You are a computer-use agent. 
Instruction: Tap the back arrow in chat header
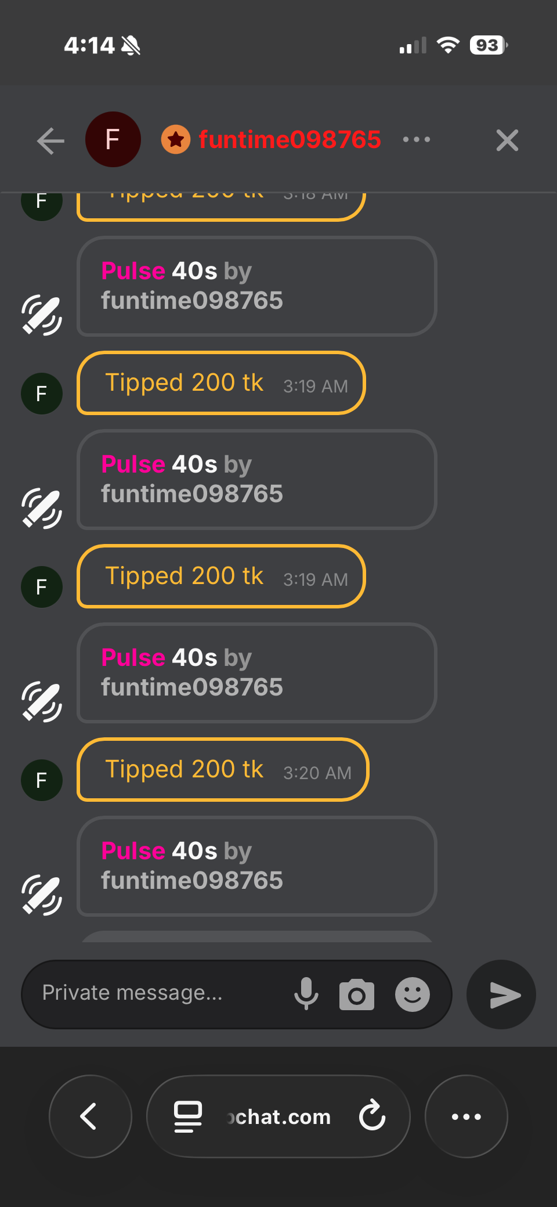tap(50, 140)
